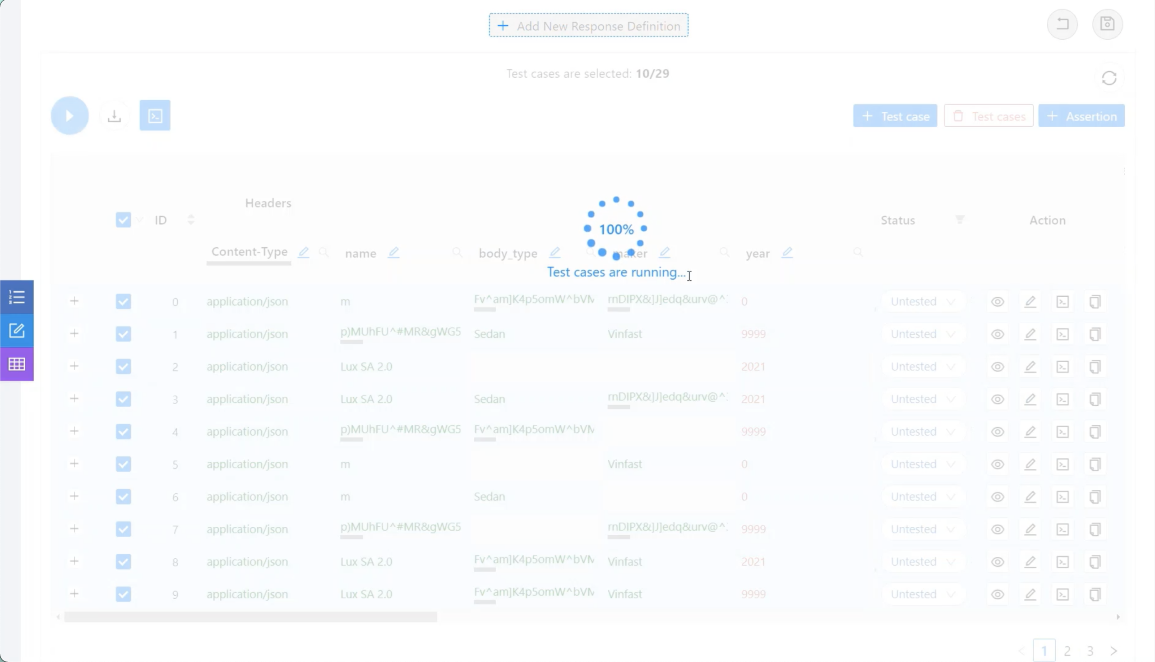Open the Untested status dropdown for row 1
The height and width of the screenshot is (662, 1155).
coord(922,334)
